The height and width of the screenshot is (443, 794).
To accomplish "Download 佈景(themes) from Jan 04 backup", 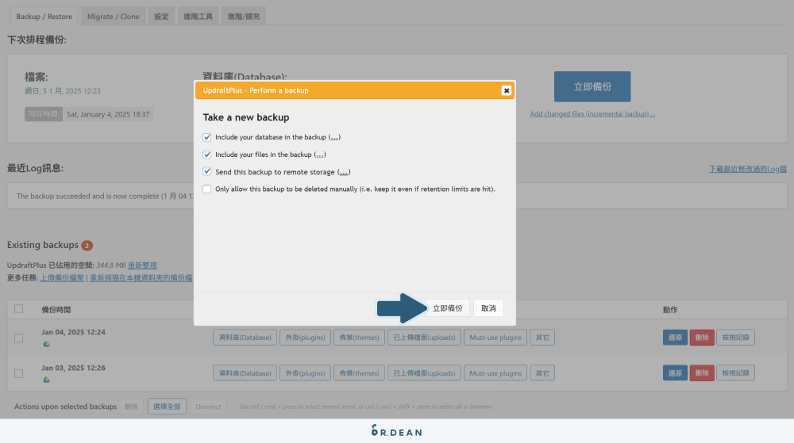I will (359, 338).
